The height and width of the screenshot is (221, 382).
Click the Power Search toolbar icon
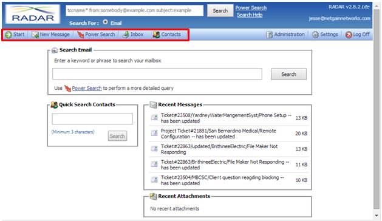point(80,35)
